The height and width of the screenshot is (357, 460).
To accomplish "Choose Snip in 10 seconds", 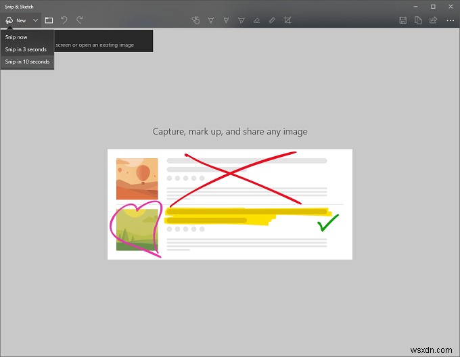I will [27, 62].
